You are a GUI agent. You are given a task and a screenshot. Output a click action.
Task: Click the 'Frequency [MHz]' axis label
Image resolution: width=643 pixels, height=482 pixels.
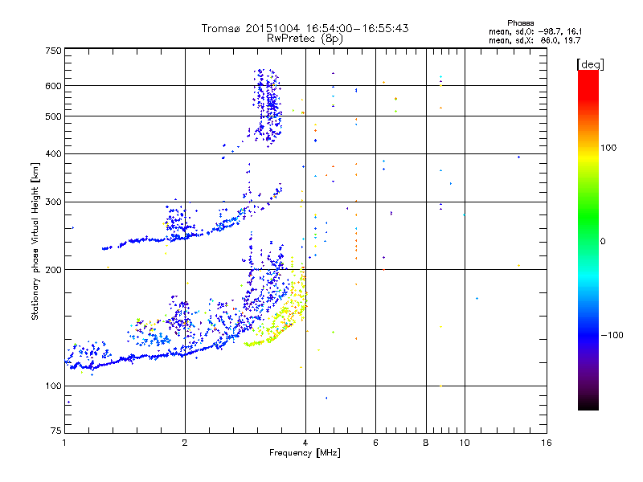[305, 453]
